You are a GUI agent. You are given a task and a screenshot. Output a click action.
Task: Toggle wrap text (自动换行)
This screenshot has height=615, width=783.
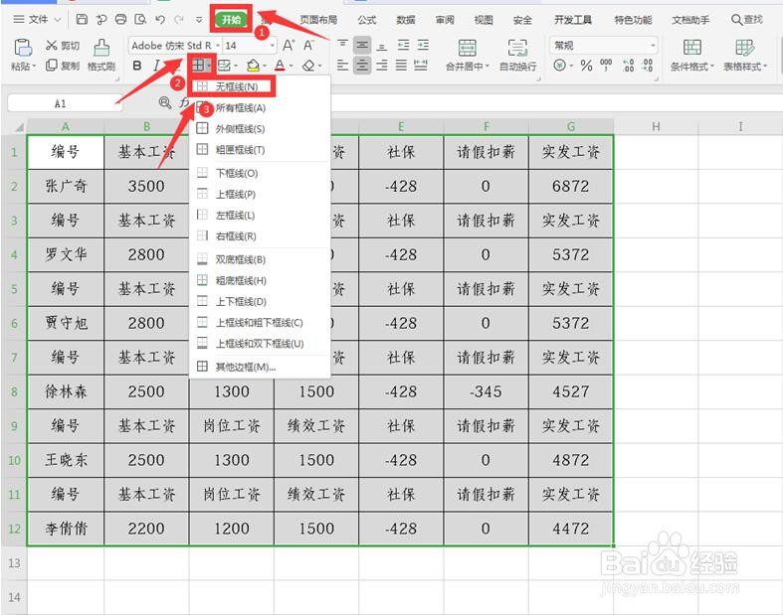[517, 55]
